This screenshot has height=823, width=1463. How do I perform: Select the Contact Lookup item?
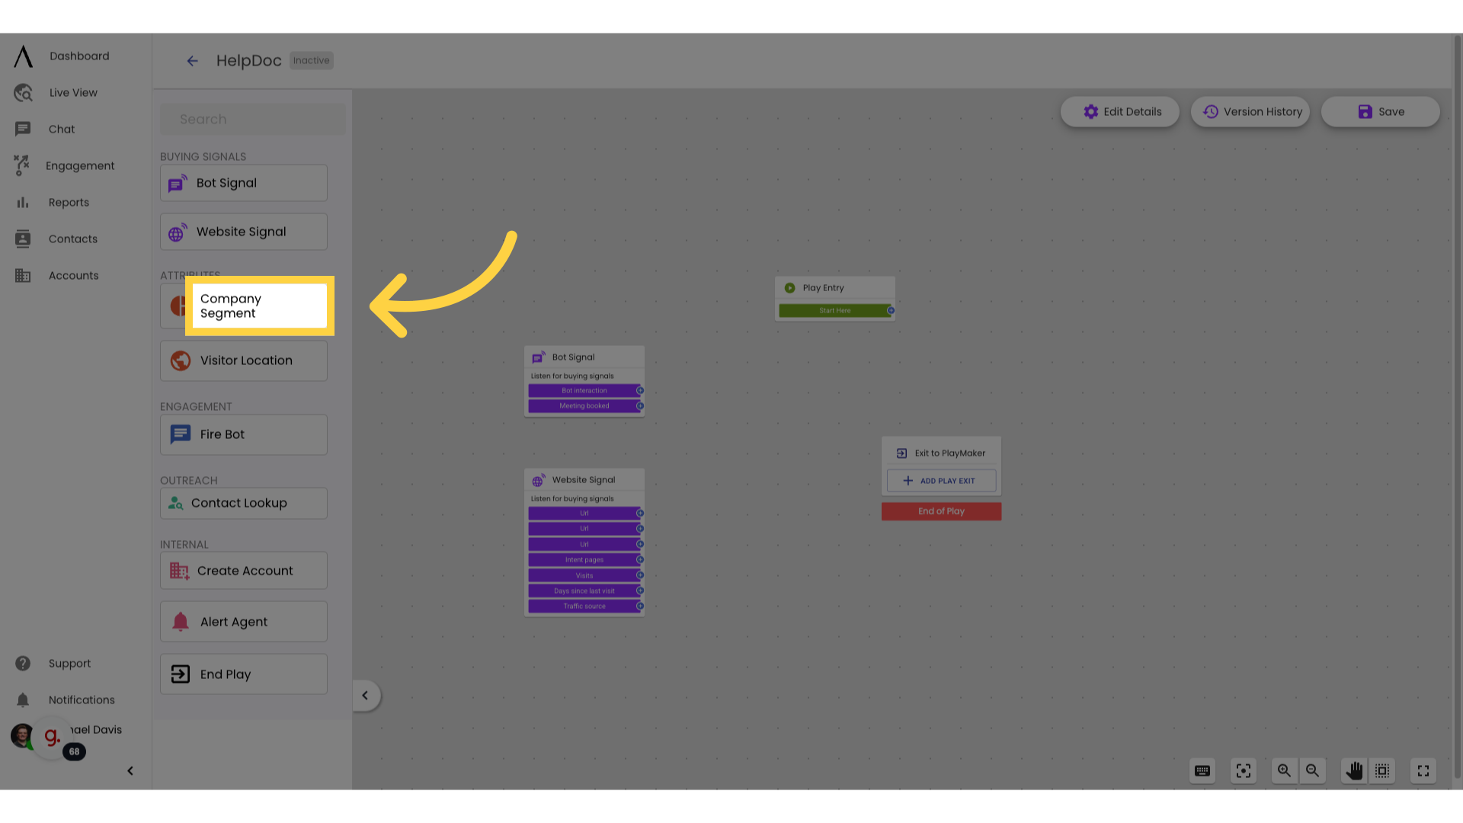(x=244, y=503)
